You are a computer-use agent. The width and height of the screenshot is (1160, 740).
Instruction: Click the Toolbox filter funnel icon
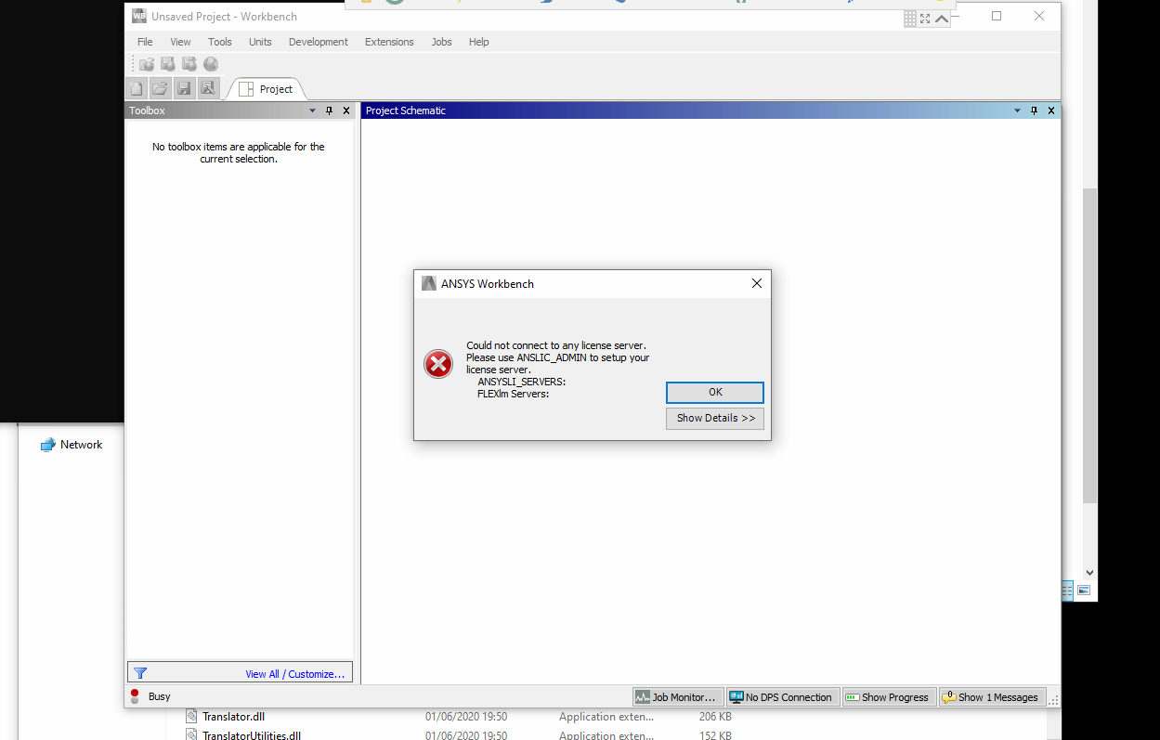pos(140,673)
